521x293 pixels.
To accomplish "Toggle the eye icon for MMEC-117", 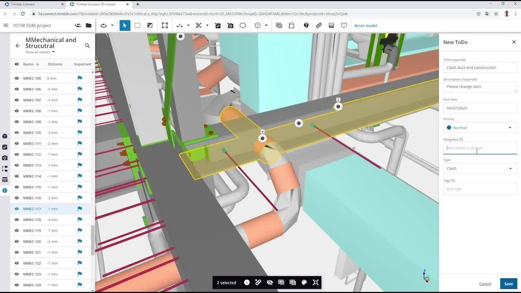I will 17,209.
